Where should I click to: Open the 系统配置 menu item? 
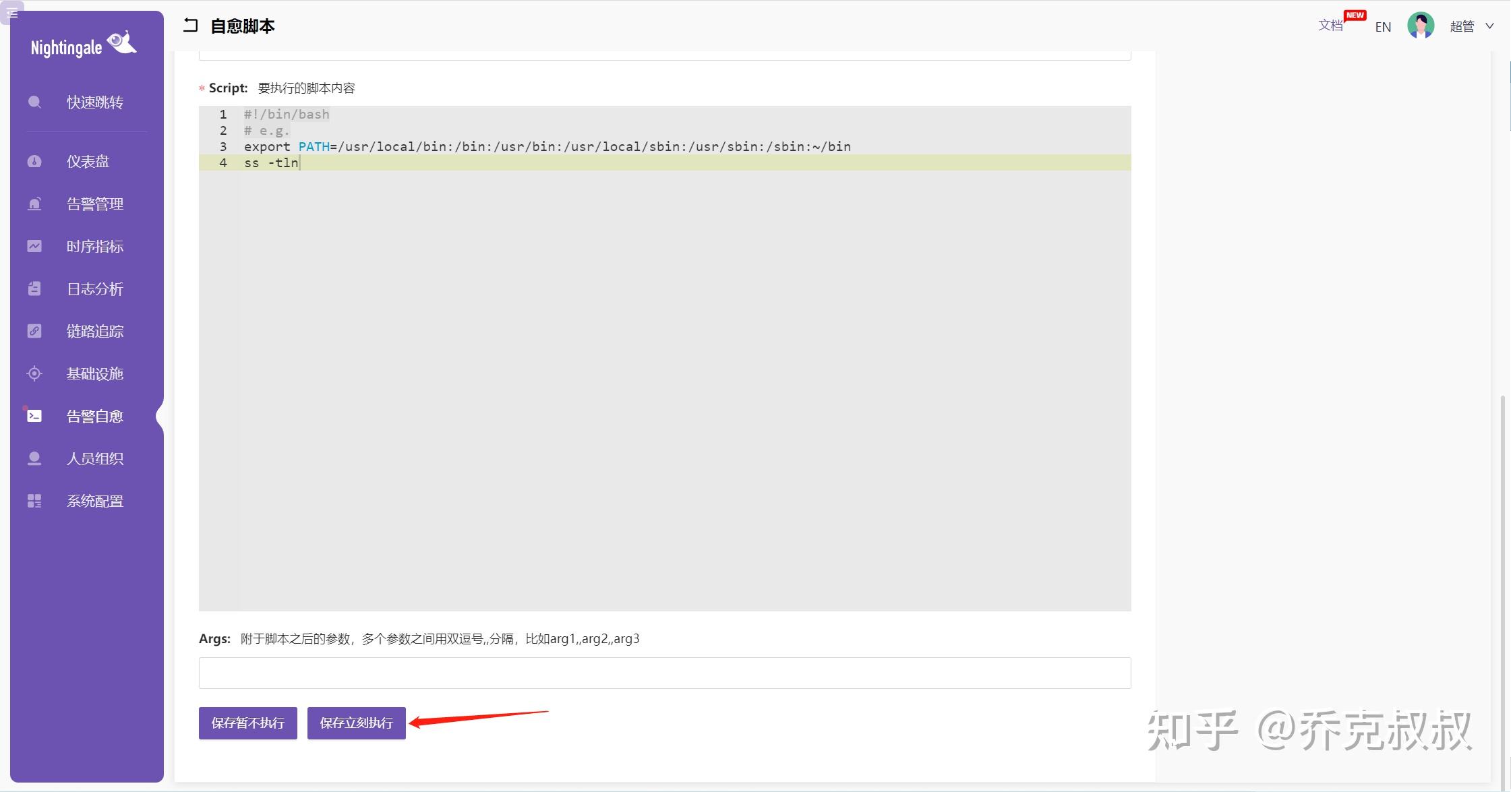94,501
